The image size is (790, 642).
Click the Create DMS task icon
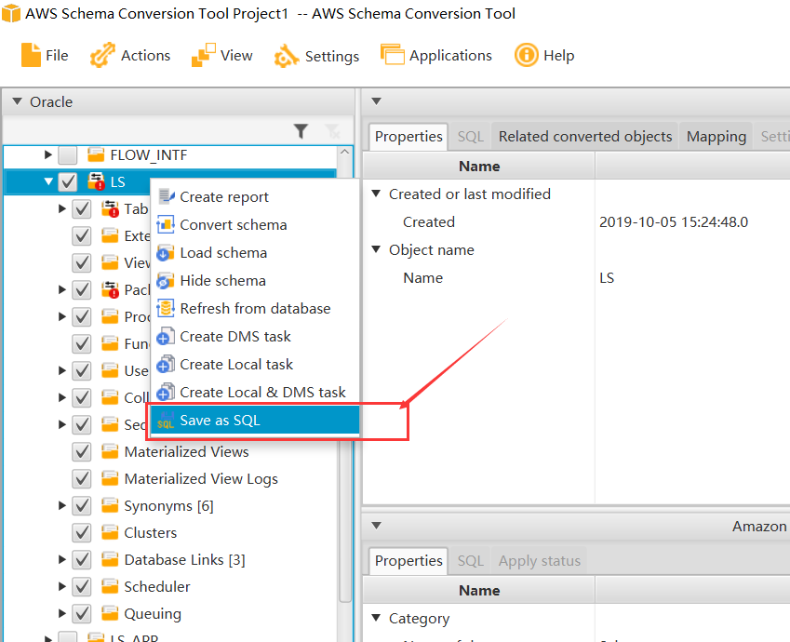166,336
